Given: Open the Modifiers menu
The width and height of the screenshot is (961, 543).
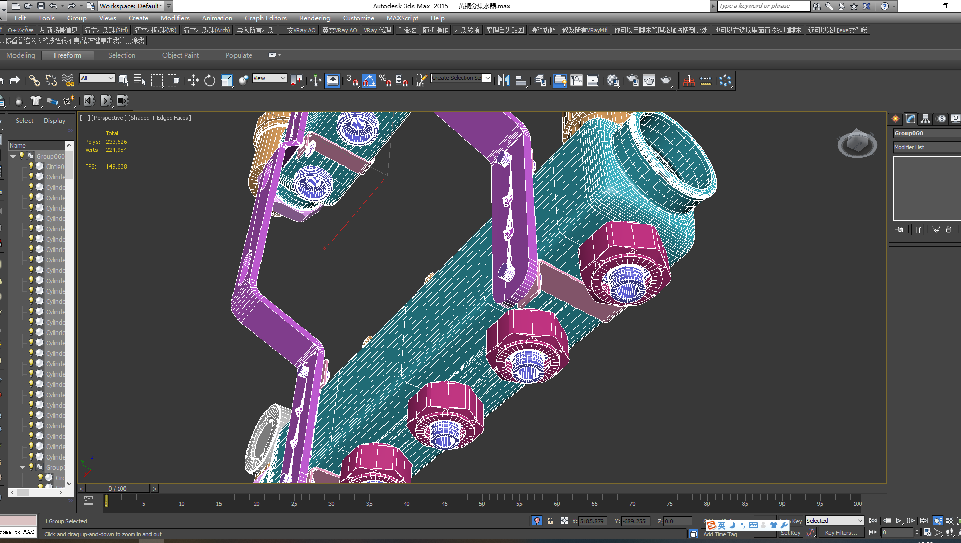Looking at the screenshot, I should [x=175, y=18].
